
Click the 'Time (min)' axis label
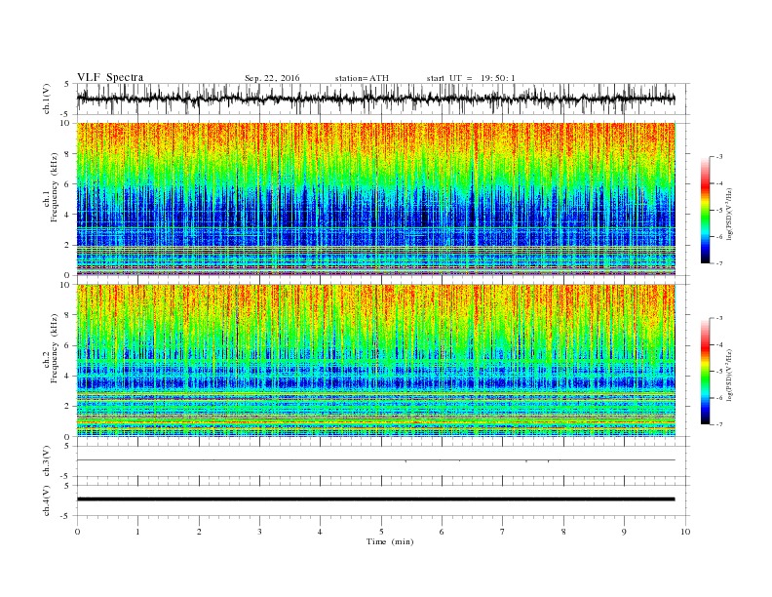click(x=390, y=541)
